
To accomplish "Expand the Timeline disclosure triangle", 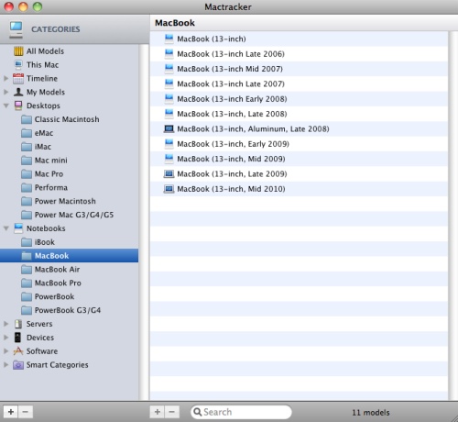I will click(x=5, y=79).
